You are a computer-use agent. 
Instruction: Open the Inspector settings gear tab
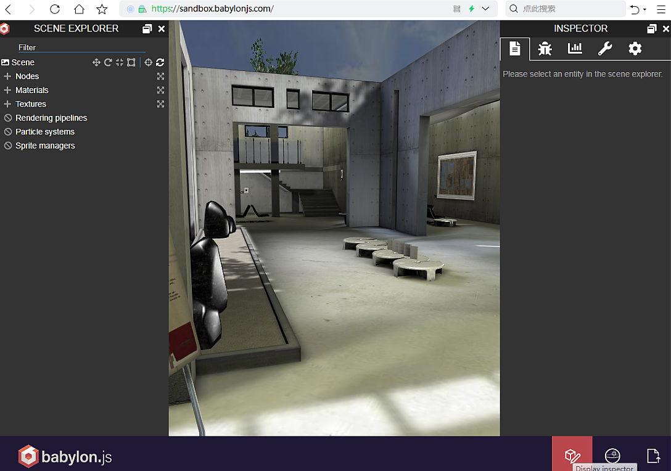(x=635, y=49)
